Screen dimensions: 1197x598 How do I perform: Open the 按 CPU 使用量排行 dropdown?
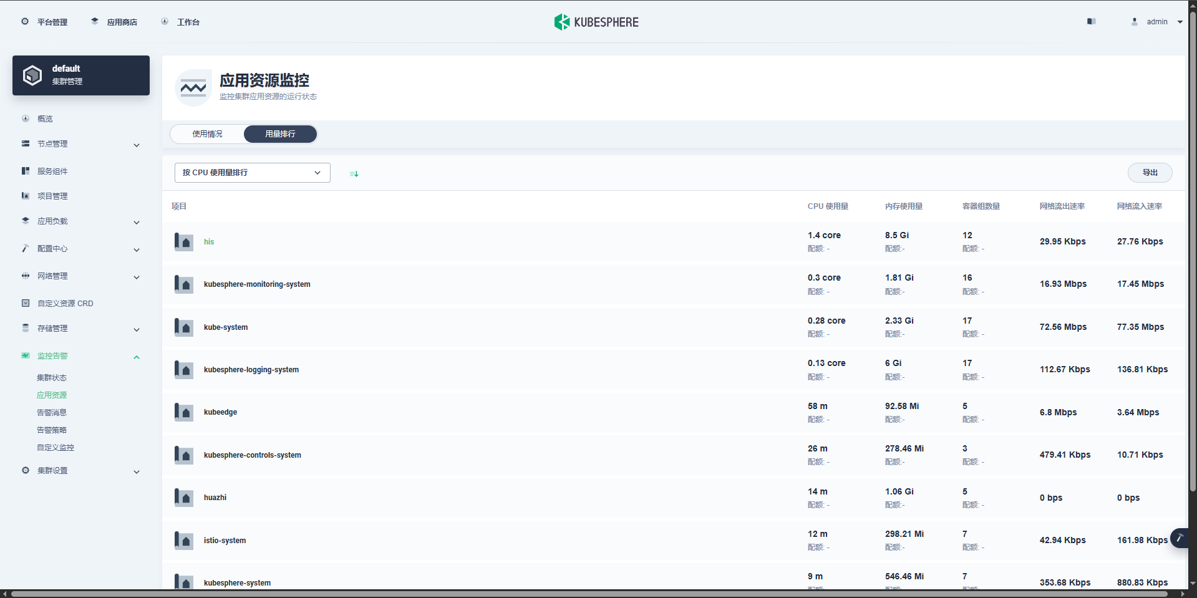pos(253,173)
